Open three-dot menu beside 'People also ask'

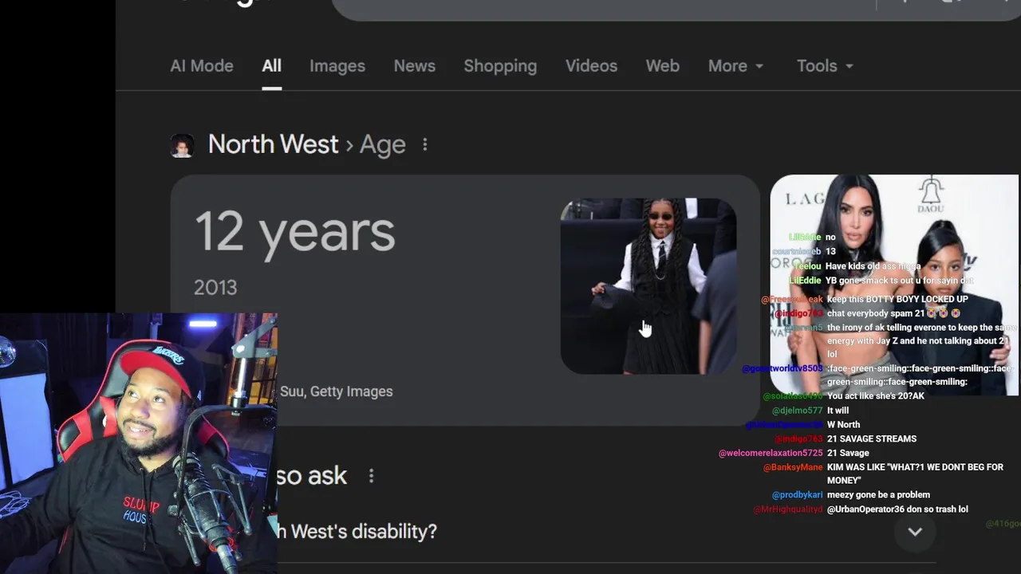[x=371, y=476]
